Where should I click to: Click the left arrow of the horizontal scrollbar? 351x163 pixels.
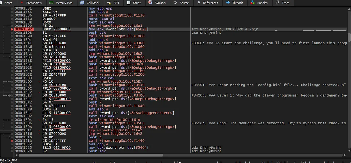pos(17,155)
